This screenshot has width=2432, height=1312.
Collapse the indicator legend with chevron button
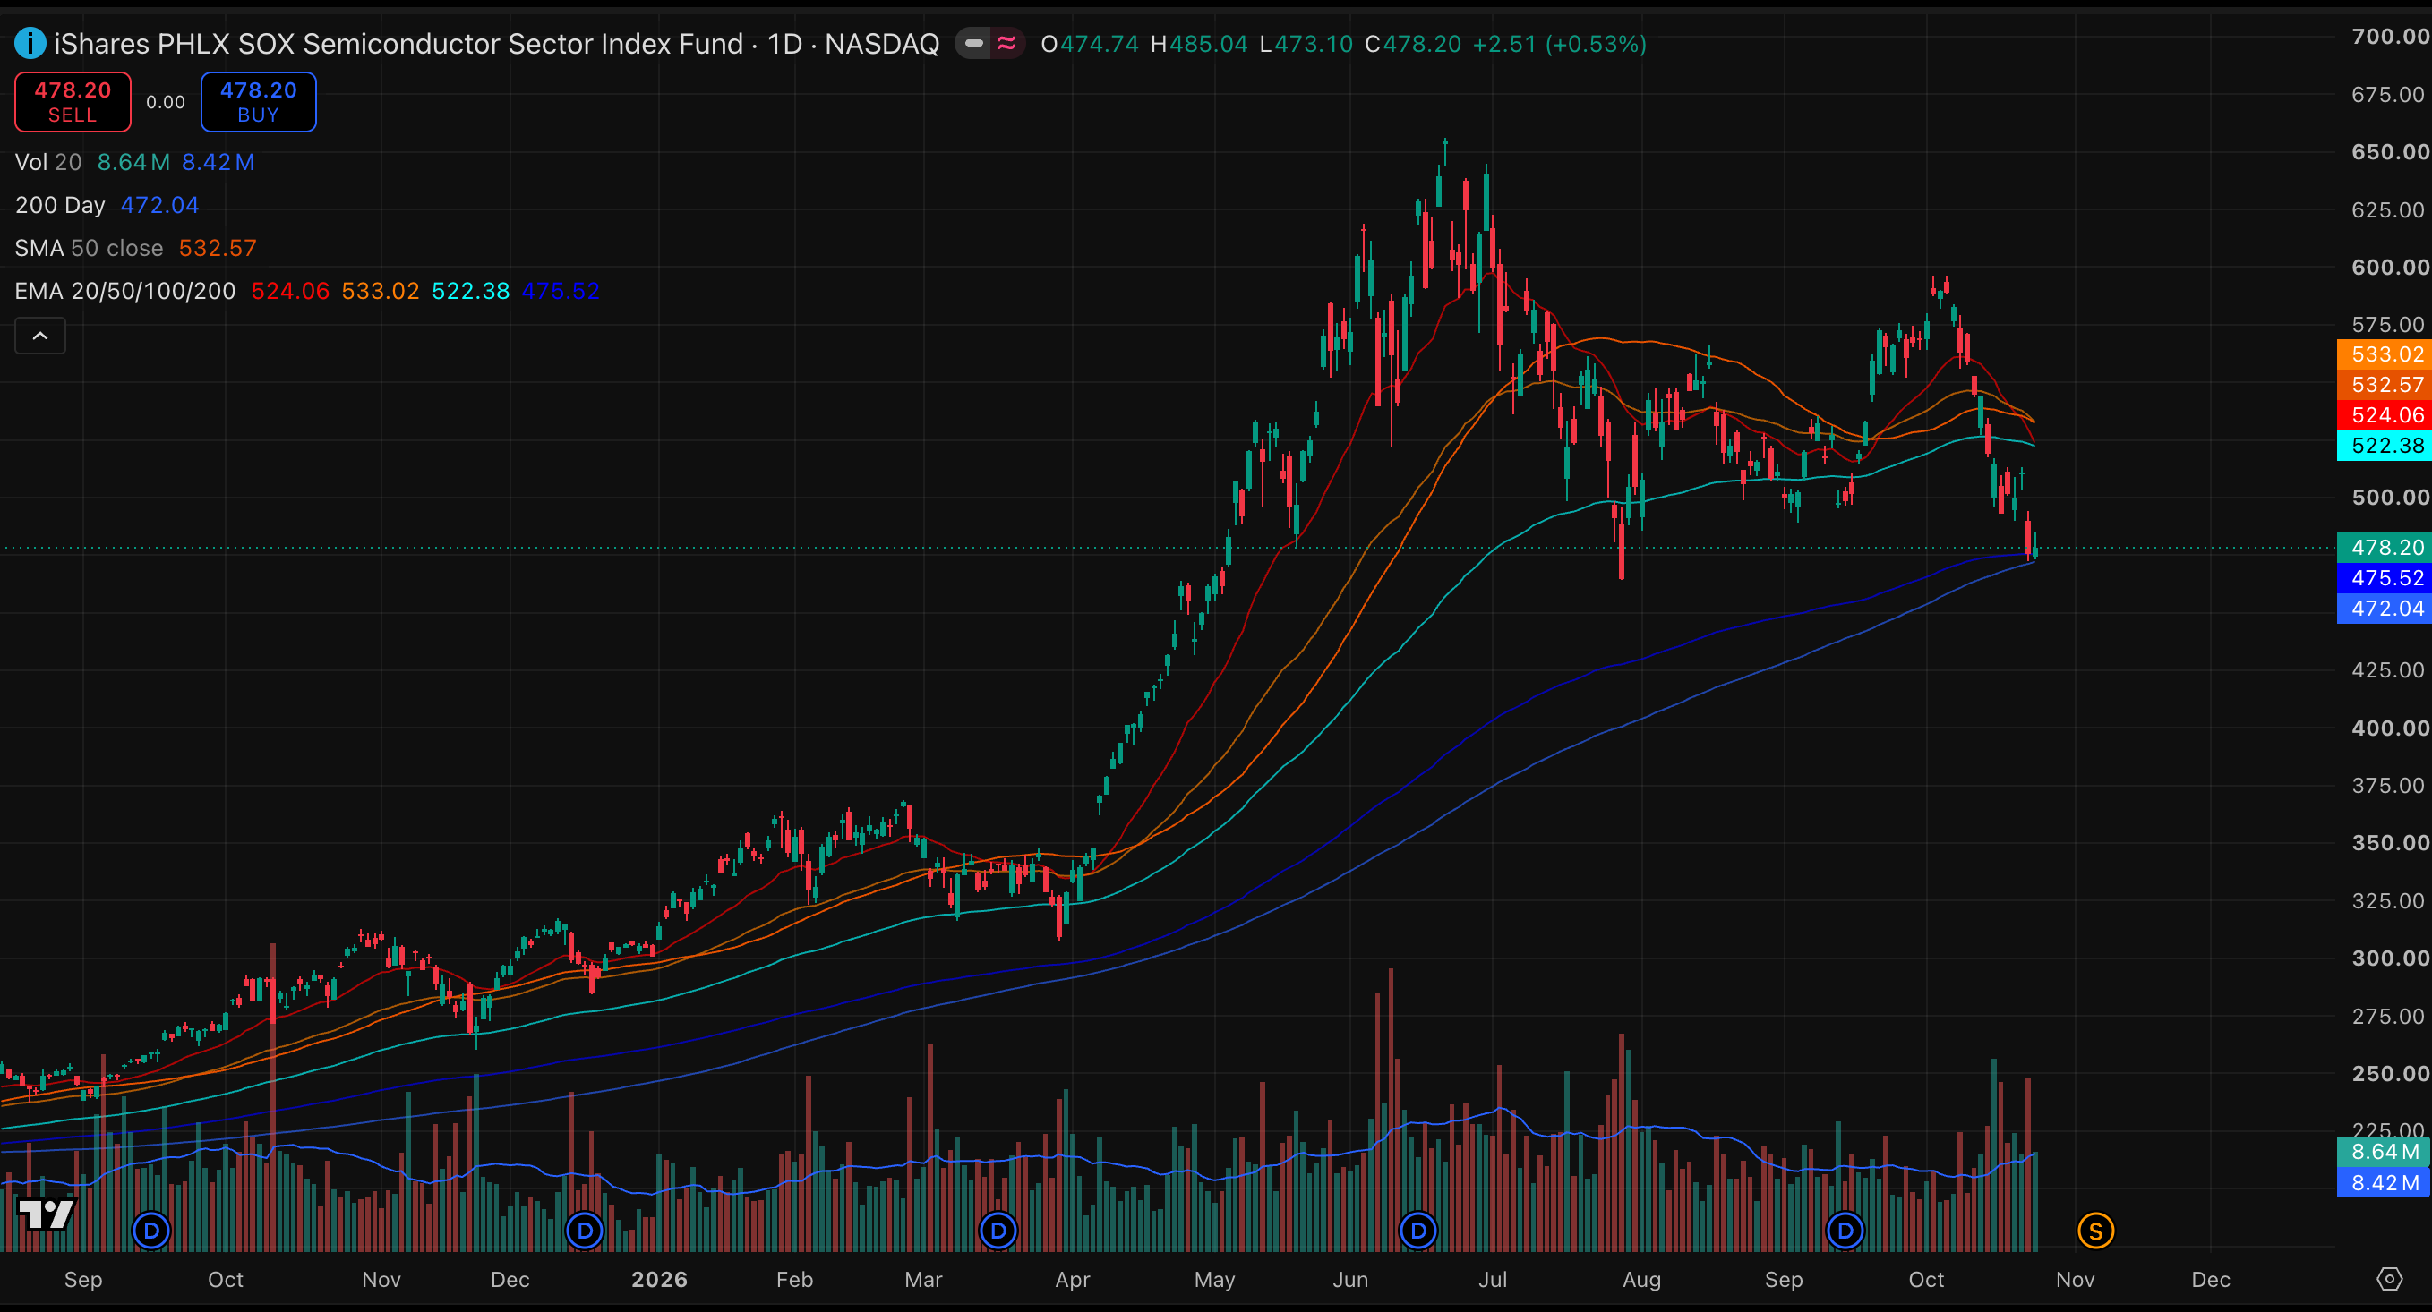click(40, 336)
